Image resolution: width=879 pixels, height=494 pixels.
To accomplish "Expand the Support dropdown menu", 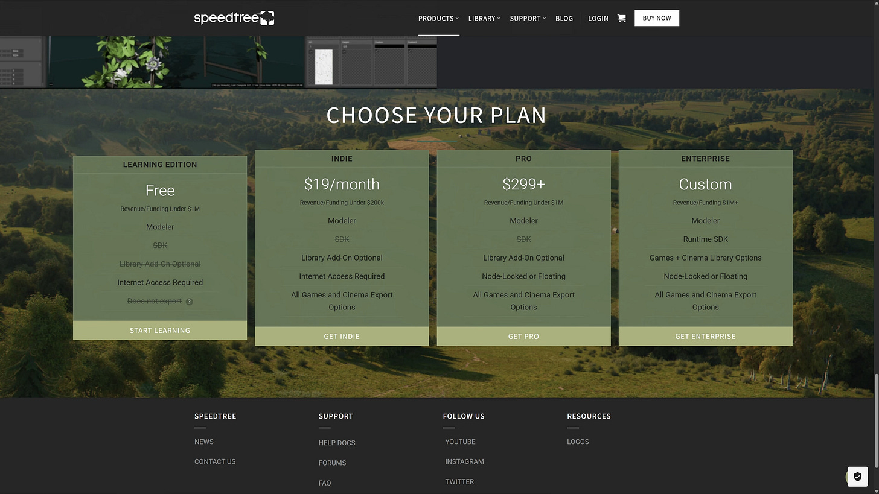I will coord(528,18).
